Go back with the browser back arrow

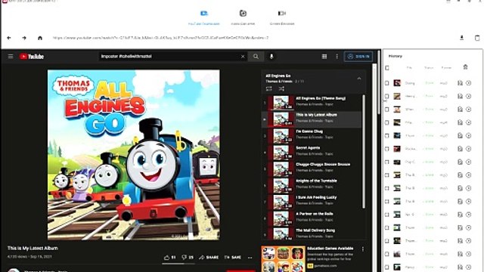point(9,38)
